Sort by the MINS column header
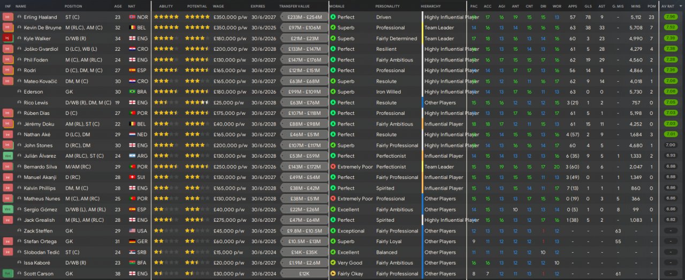Screen dimensions: 685x280 point(636,6)
